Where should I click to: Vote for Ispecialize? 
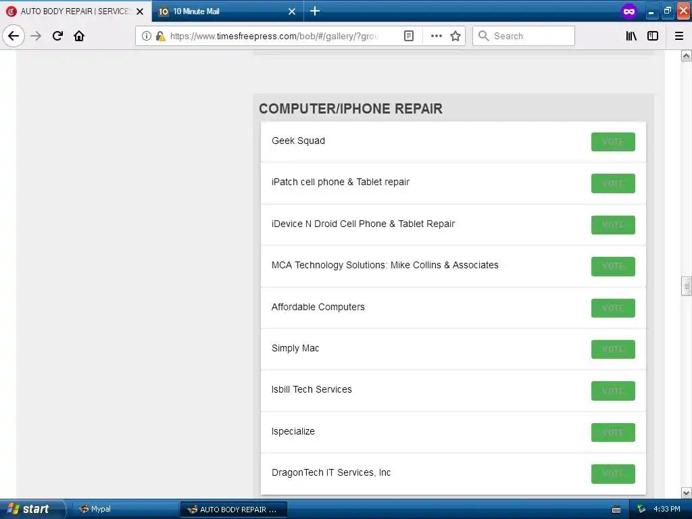point(613,432)
